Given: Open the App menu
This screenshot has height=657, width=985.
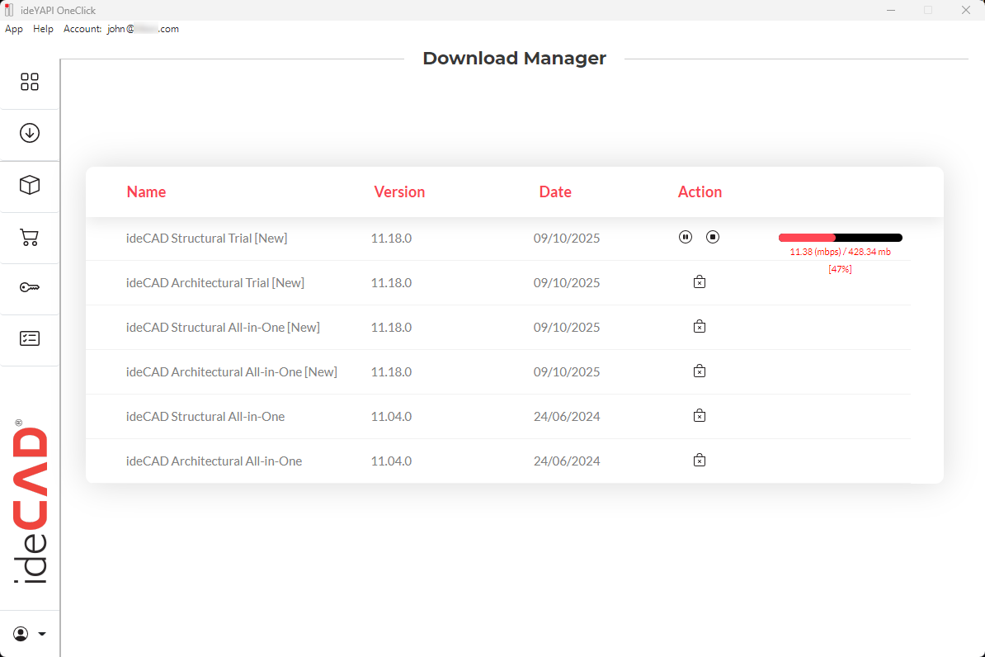Looking at the screenshot, I should click(14, 29).
